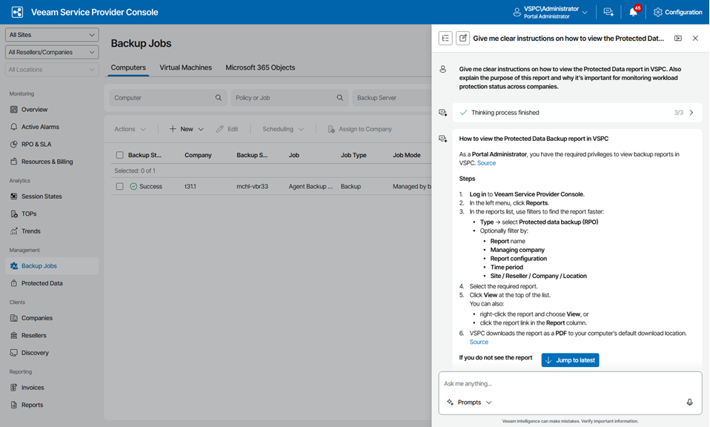Viewport: 710px width, 427px height.
Task: Open TOPs analytics icon
Action: 14,213
